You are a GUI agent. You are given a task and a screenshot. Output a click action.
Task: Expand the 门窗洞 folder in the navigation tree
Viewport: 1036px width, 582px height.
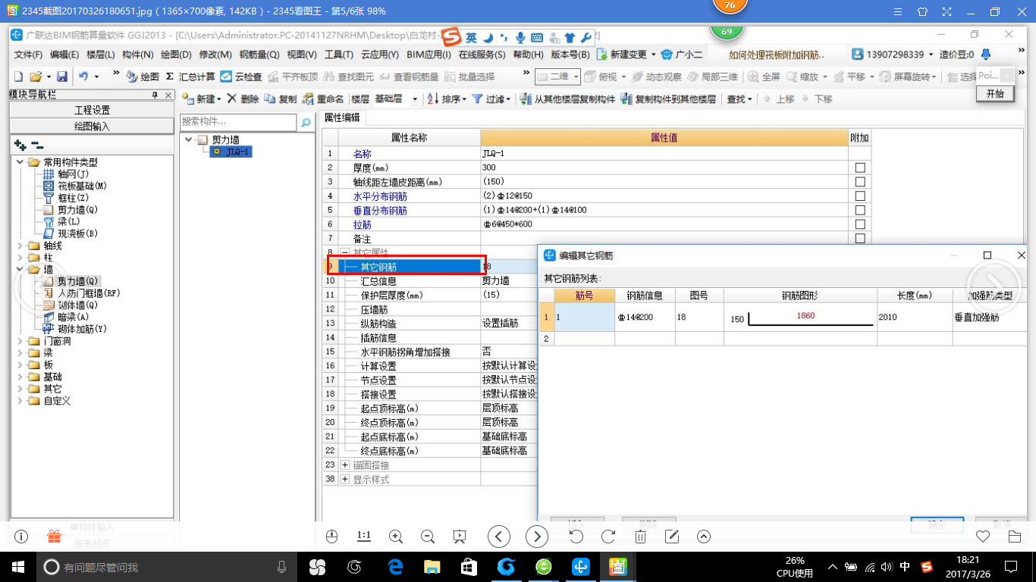pyautogui.click(x=20, y=341)
